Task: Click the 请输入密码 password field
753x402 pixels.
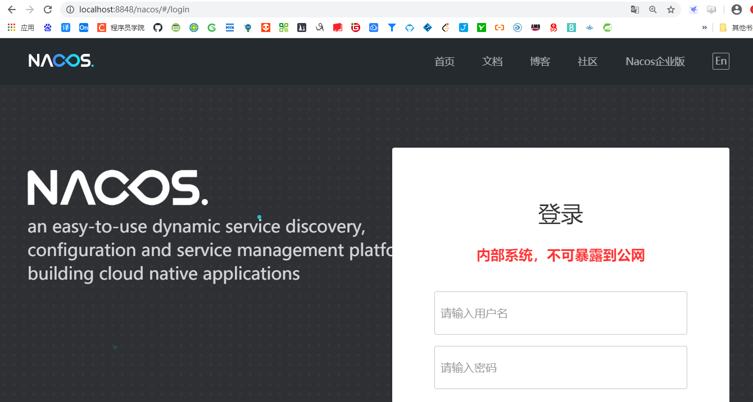Action: (561, 367)
